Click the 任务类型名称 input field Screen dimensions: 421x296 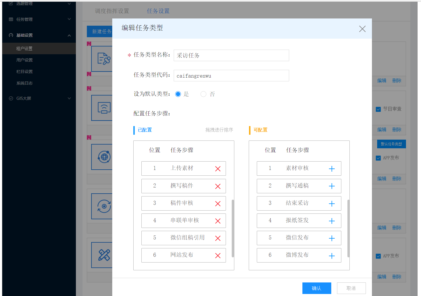click(x=231, y=55)
